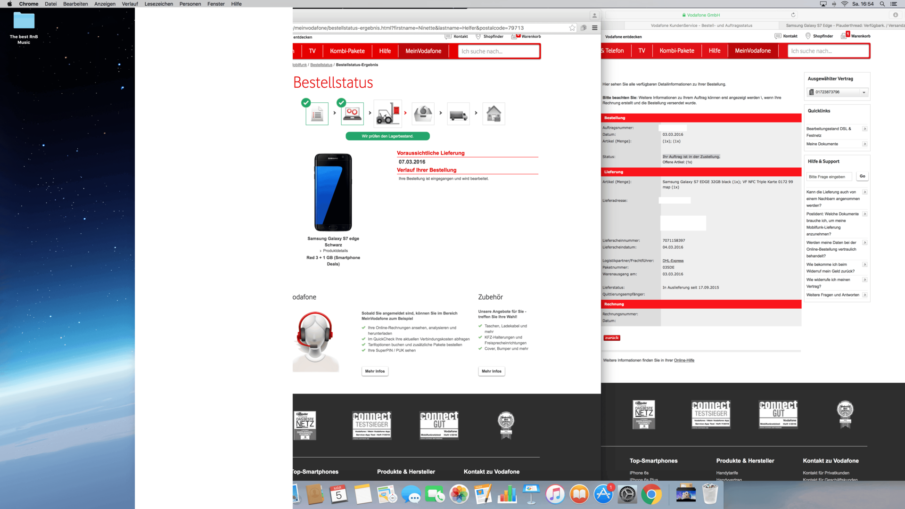Screen dimensions: 905x509
Task: Open Spotlight search in the menu bar
Action: pyautogui.click(x=882, y=4)
